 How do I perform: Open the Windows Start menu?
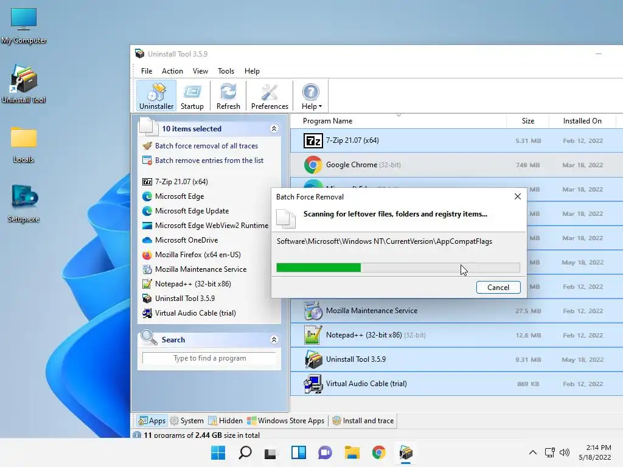[x=218, y=452]
